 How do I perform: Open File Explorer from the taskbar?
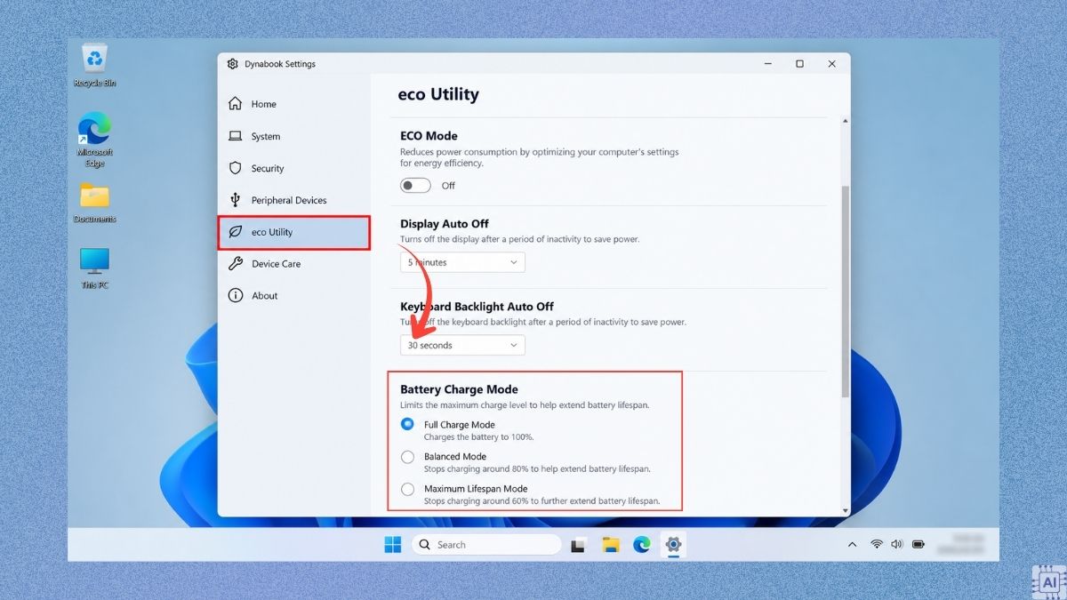[x=610, y=545]
